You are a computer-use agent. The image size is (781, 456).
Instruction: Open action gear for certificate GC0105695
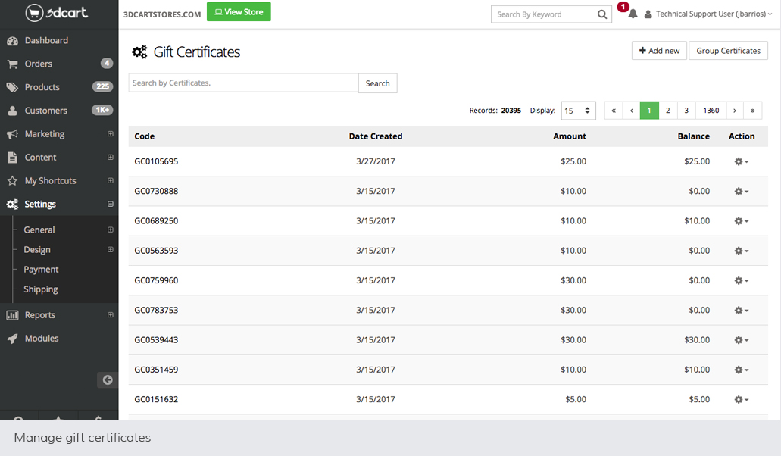click(x=741, y=161)
